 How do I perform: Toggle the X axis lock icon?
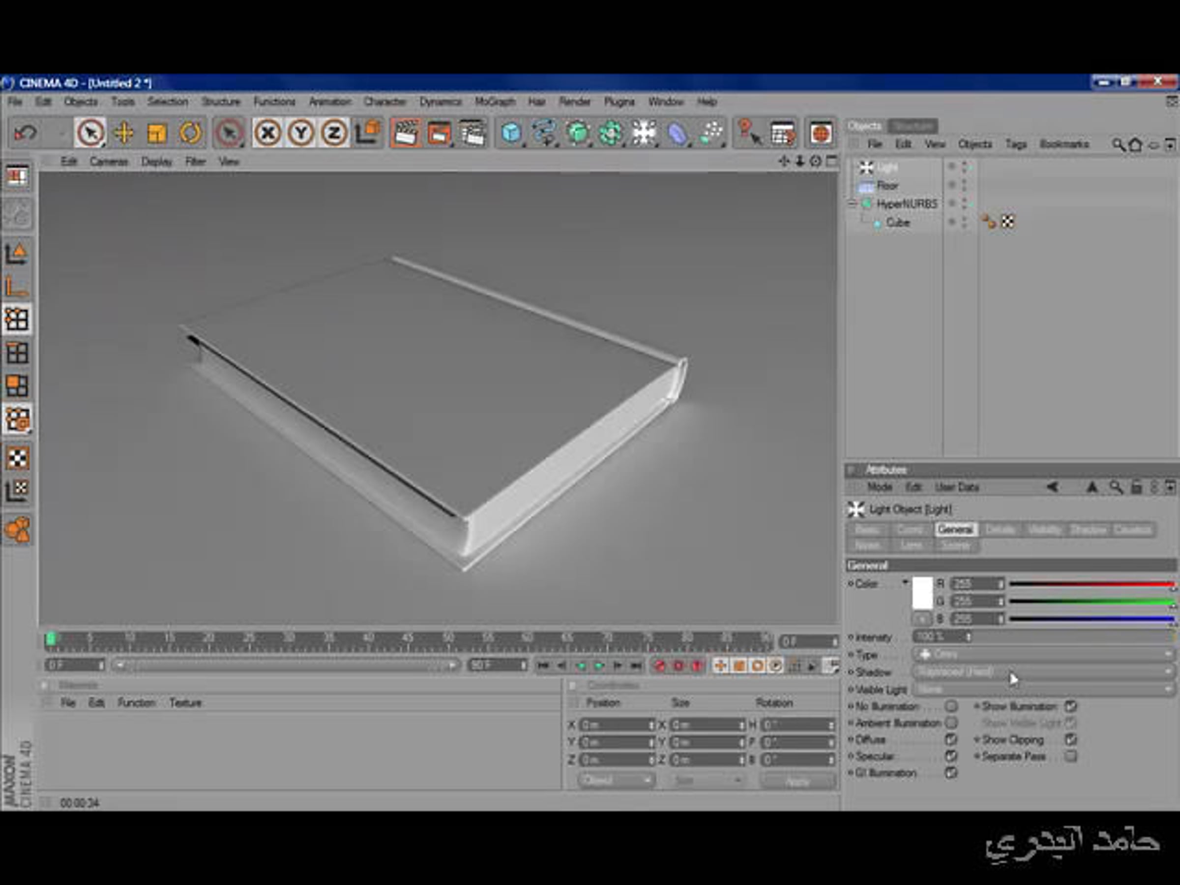coord(267,133)
